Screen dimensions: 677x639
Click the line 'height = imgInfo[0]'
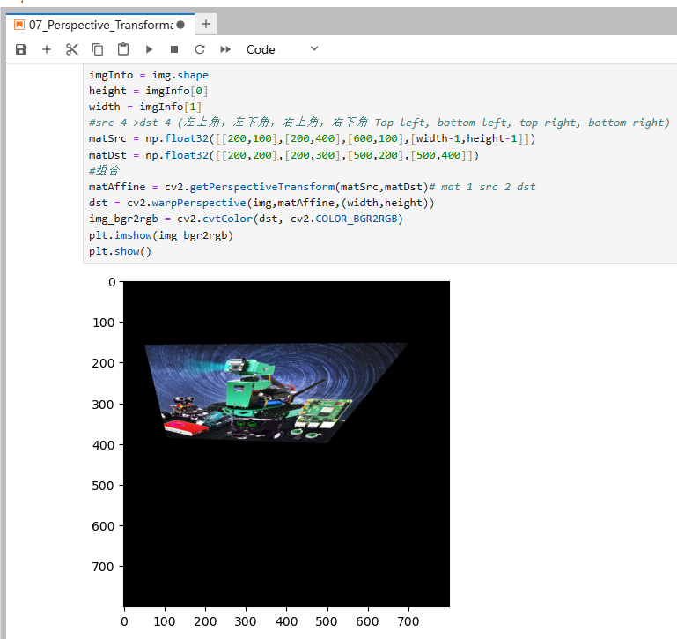click(149, 91)
